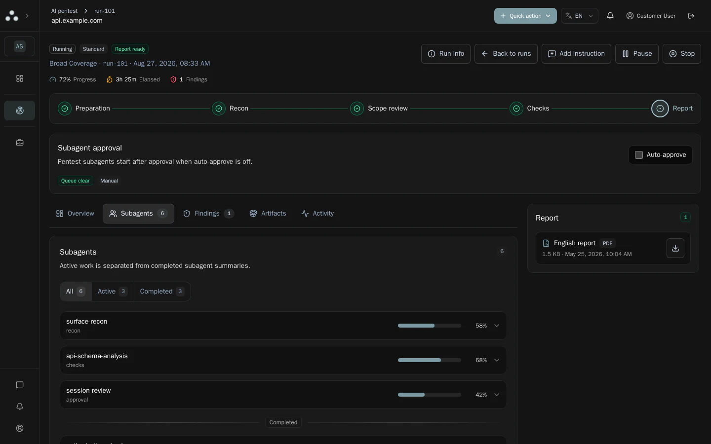Open the Findings tab

click(208, 214)
